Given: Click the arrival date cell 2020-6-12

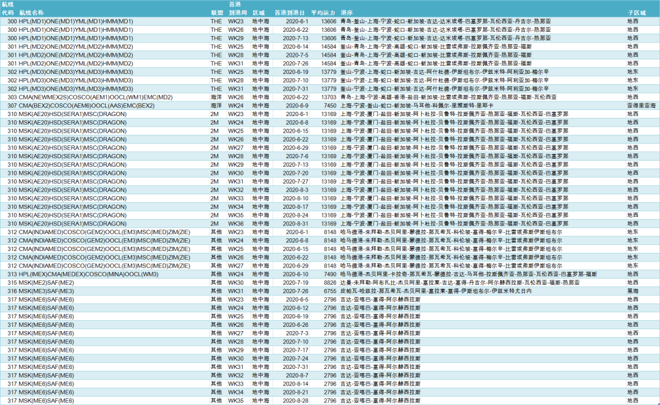Looking at the screenshot, I should pyautogui.click(x=296, y=308).
